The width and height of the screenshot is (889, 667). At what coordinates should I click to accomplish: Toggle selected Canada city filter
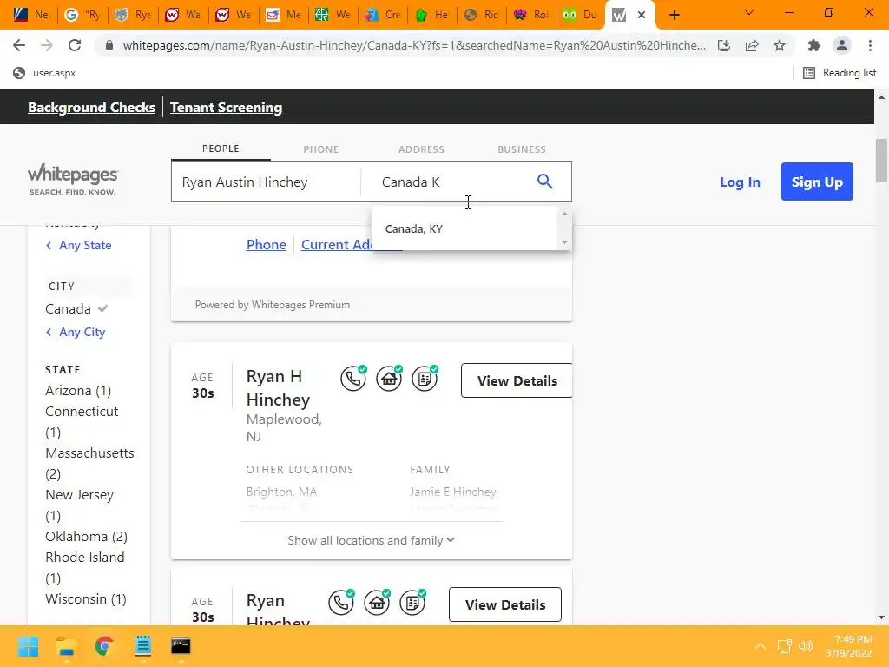tap(76, 308)
